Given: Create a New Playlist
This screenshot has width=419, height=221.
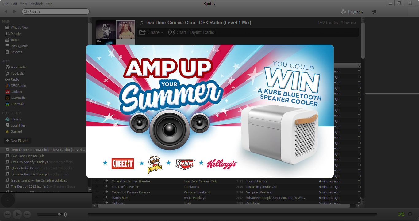Looking at the screenshot, I should coord(17,141).
